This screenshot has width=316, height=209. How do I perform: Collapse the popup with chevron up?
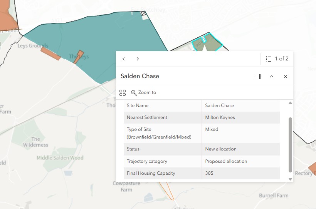point(272,77)
